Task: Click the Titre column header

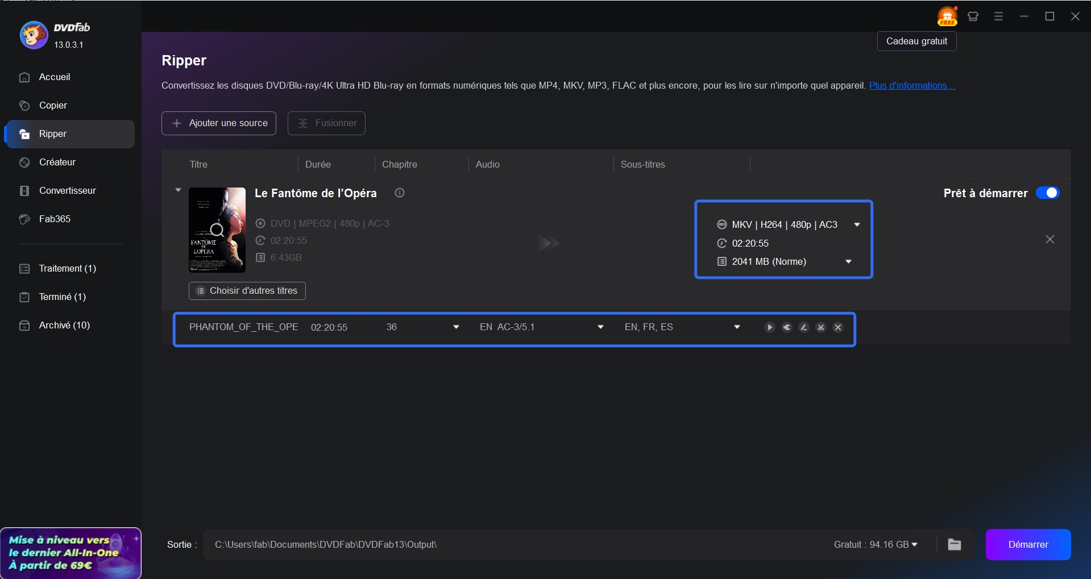Action: pyautogui.click(x=198, y=164)
